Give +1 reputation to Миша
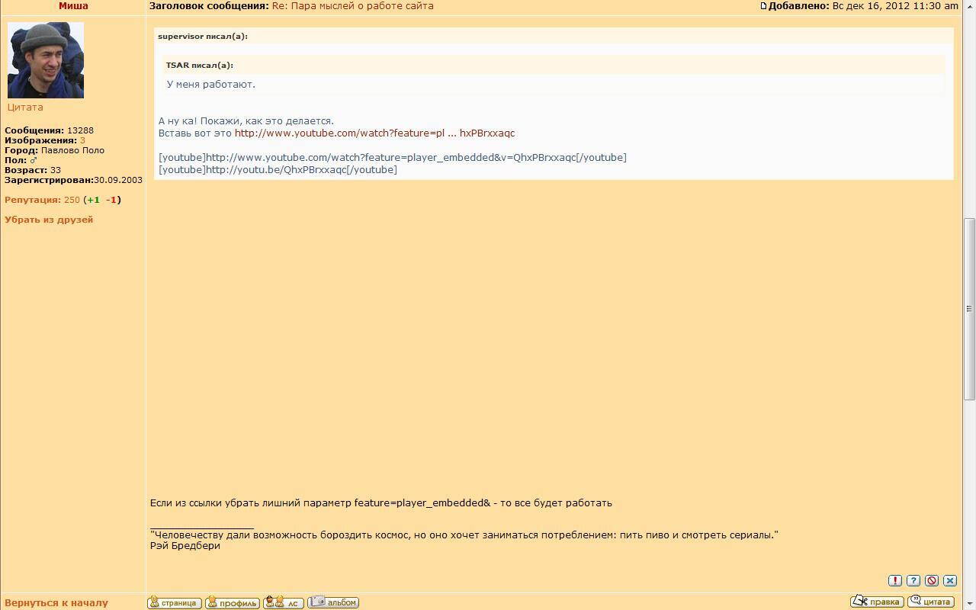 click(93, 200)
